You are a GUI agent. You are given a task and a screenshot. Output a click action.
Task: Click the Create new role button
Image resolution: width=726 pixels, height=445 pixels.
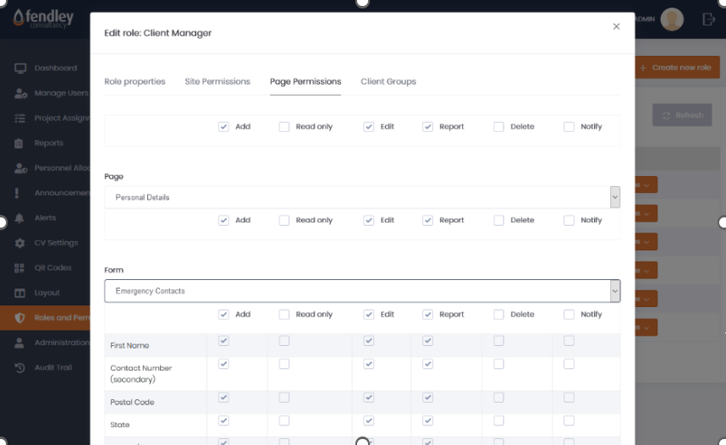(675, 68)
